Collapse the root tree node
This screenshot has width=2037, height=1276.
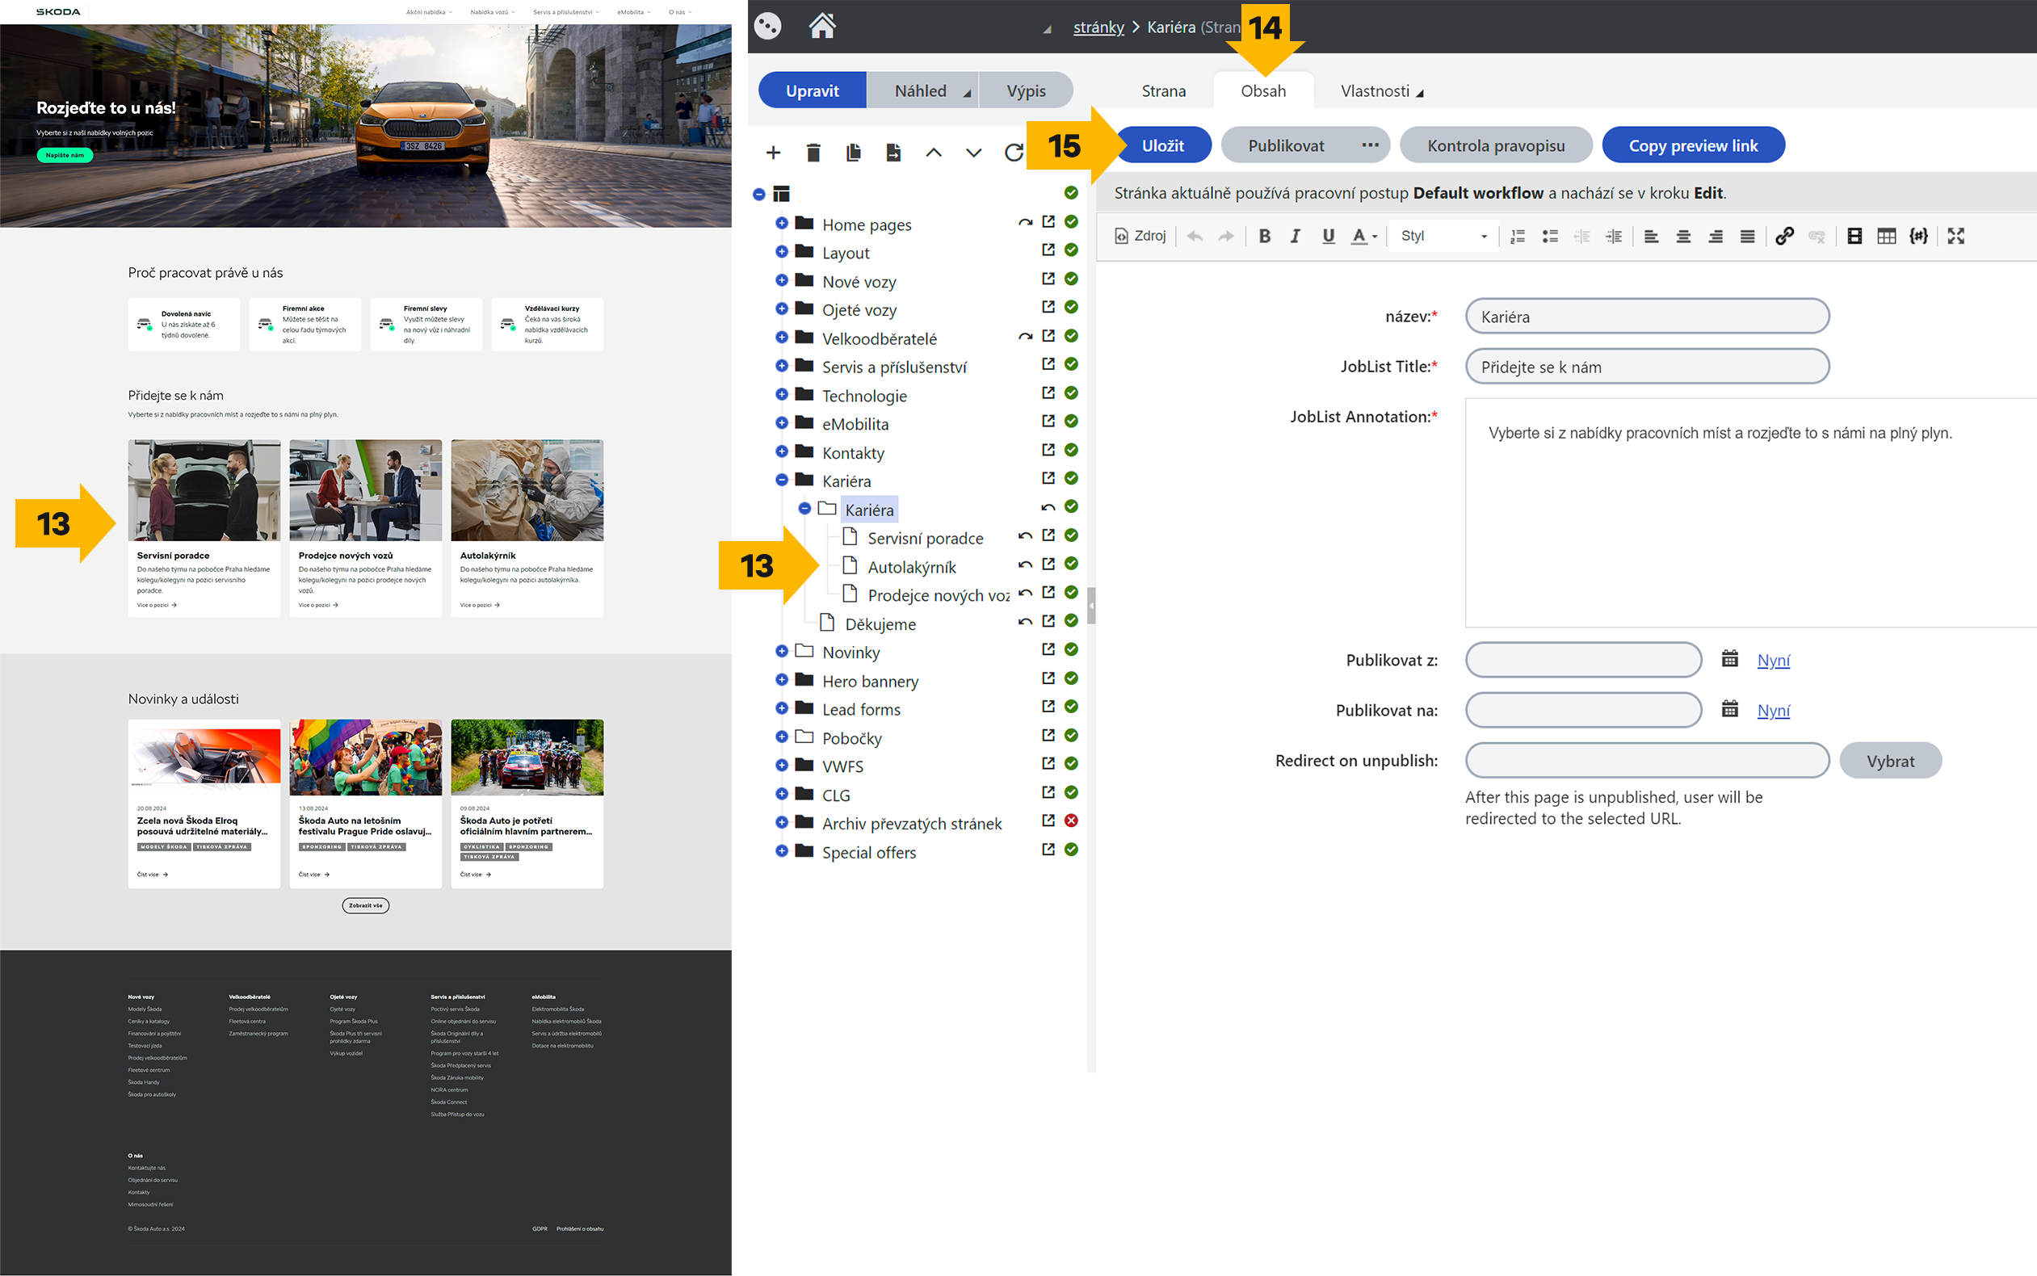point(758,195)
